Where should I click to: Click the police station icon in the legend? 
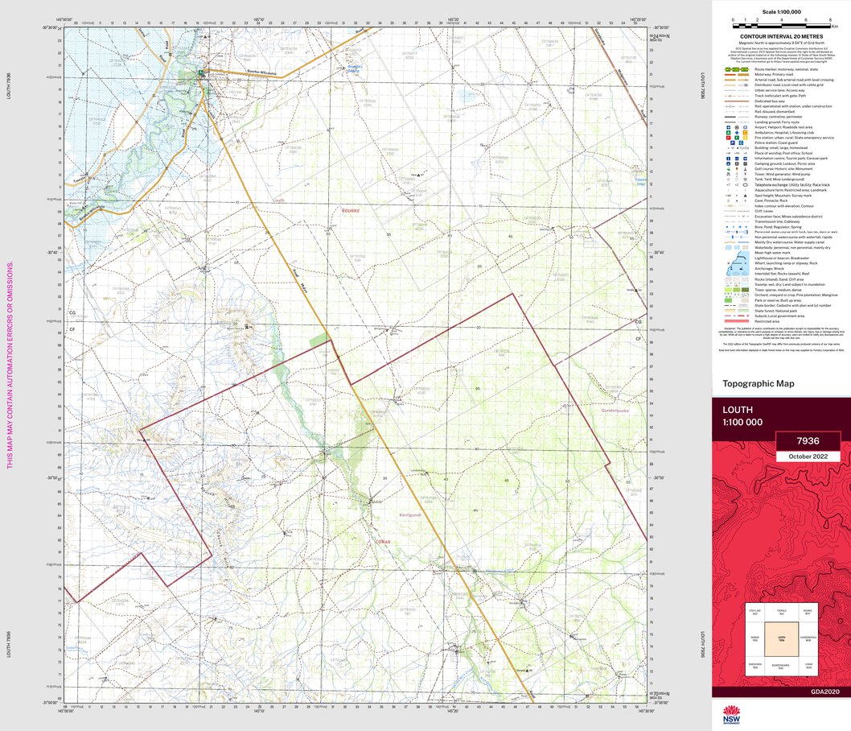pos(733,142)
